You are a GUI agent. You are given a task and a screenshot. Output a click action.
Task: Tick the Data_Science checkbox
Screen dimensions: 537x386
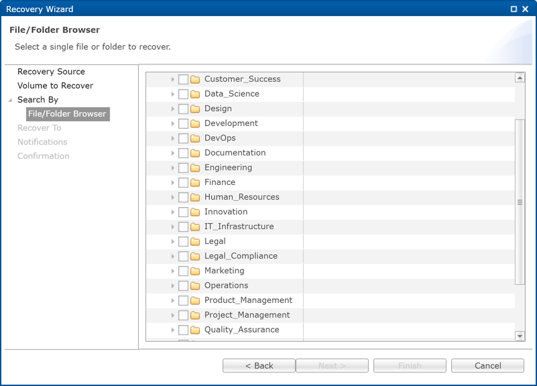tap(183, 94)
